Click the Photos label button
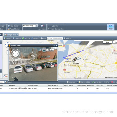This screenshot has height=117, width=117. (x=50, y=50)
